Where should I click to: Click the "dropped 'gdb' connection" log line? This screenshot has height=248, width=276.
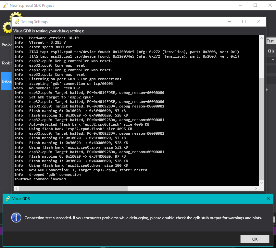47,175
